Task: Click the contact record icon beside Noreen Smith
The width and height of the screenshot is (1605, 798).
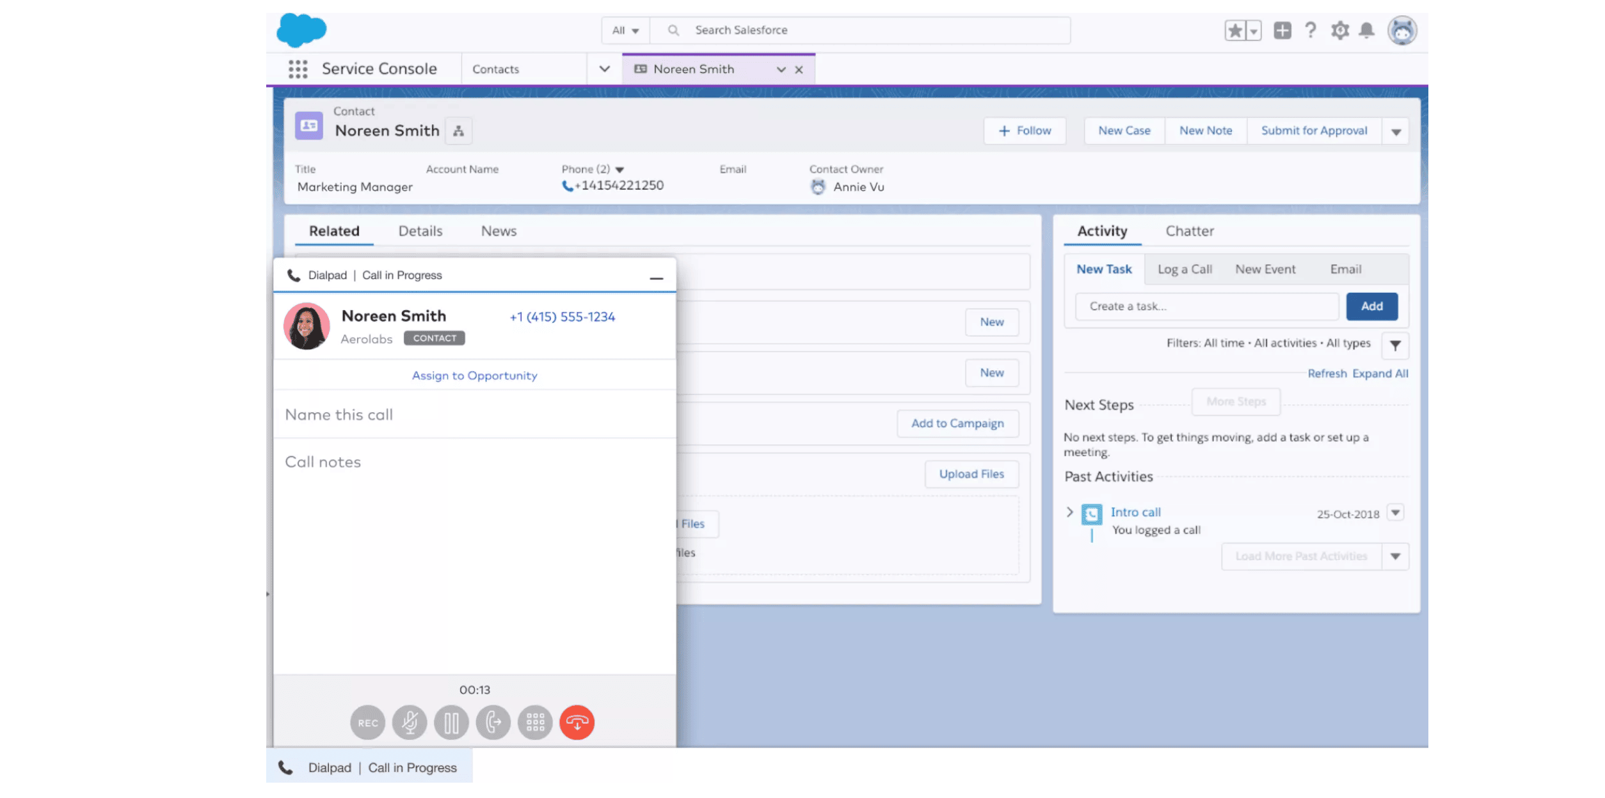Action: click(x=308, y=125)
